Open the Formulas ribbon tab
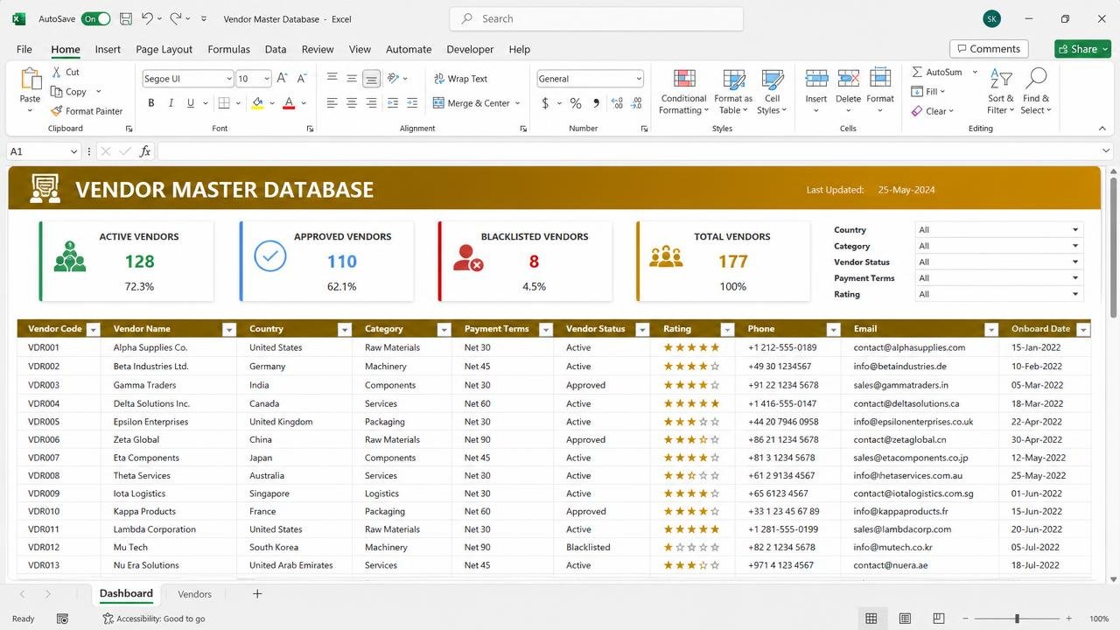This screenshot has width=1120, height=630. coord(228,49)
